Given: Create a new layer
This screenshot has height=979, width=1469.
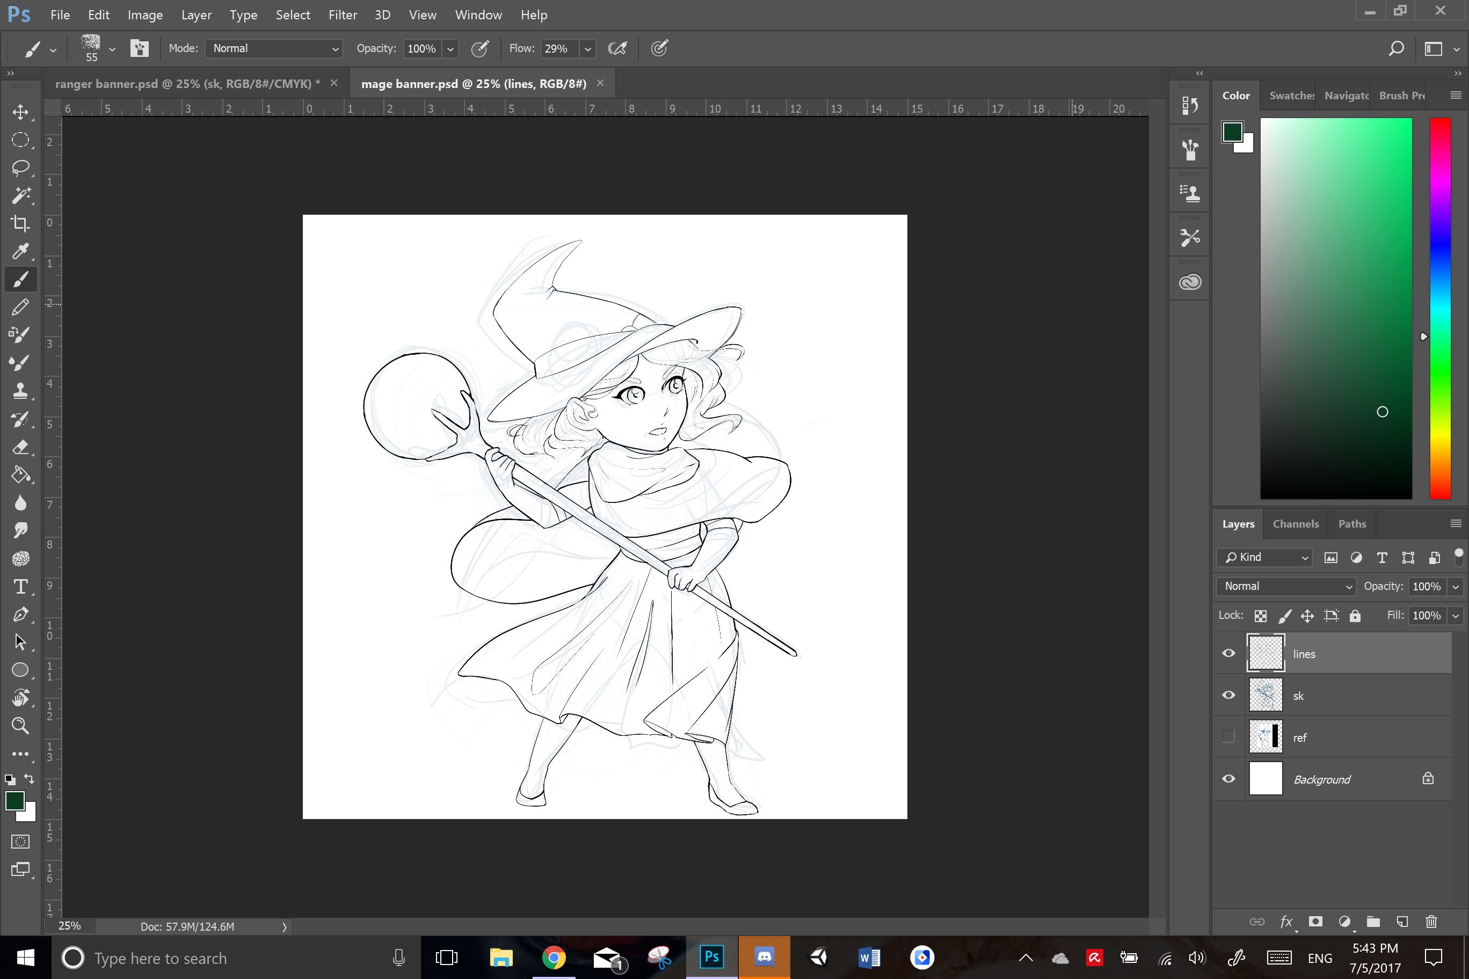Looking at the screenshot, I should pos(1402,922).
